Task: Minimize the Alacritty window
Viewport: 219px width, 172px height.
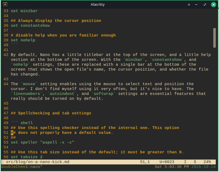Action: coord(196,5)
